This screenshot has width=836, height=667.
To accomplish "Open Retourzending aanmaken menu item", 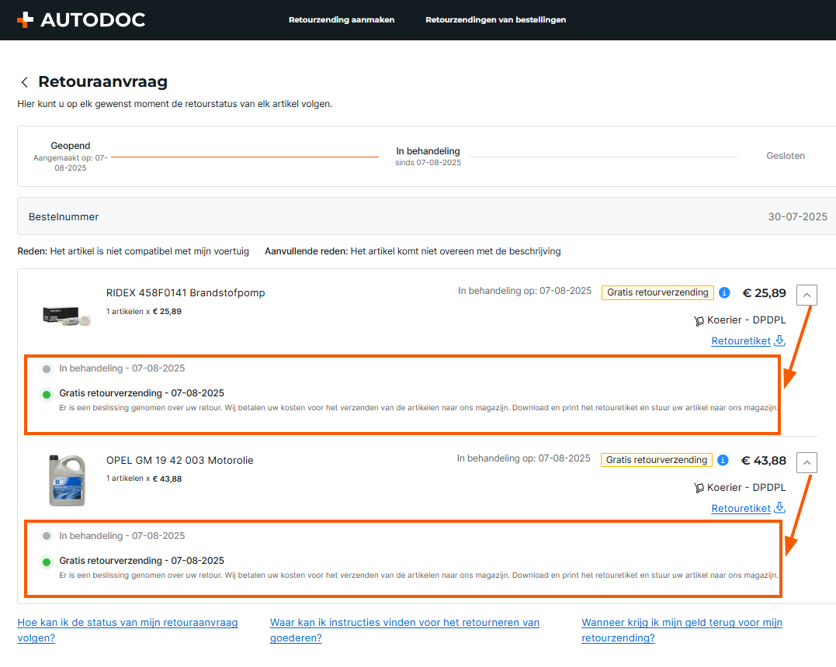I will click(342, 20).
